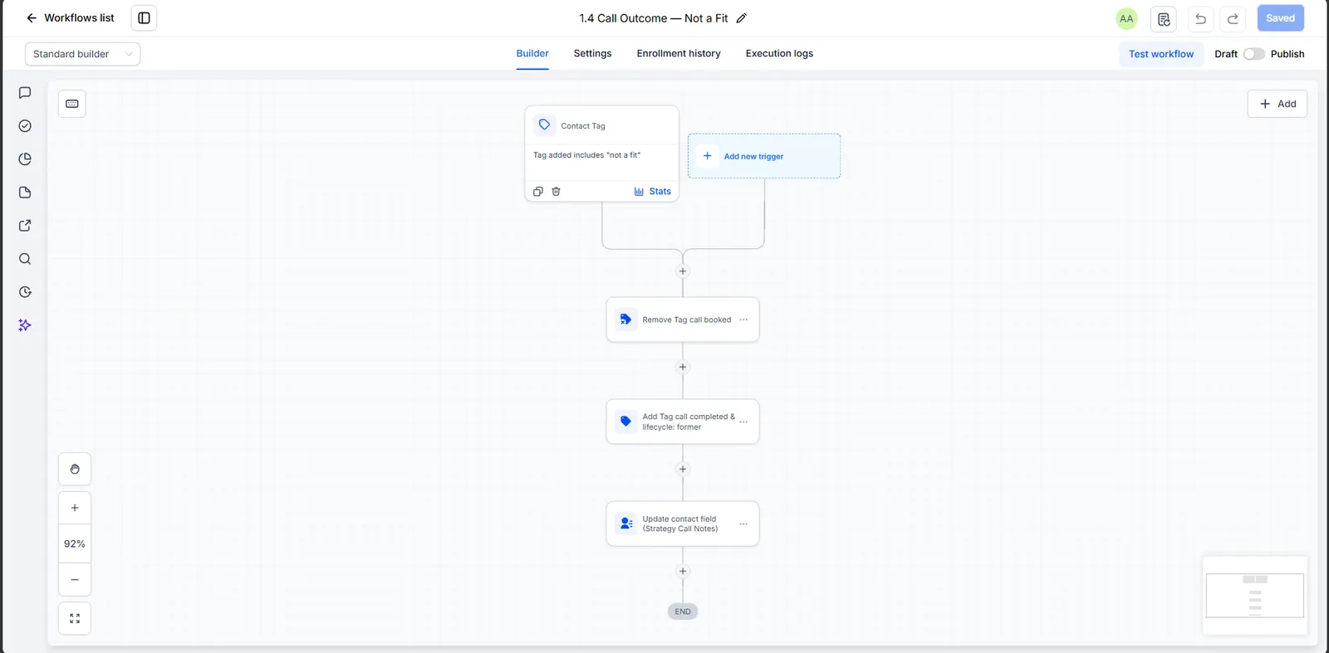Open the document sidebar icon
This screenshot has width=1329, height=653.
click(25, 192)
